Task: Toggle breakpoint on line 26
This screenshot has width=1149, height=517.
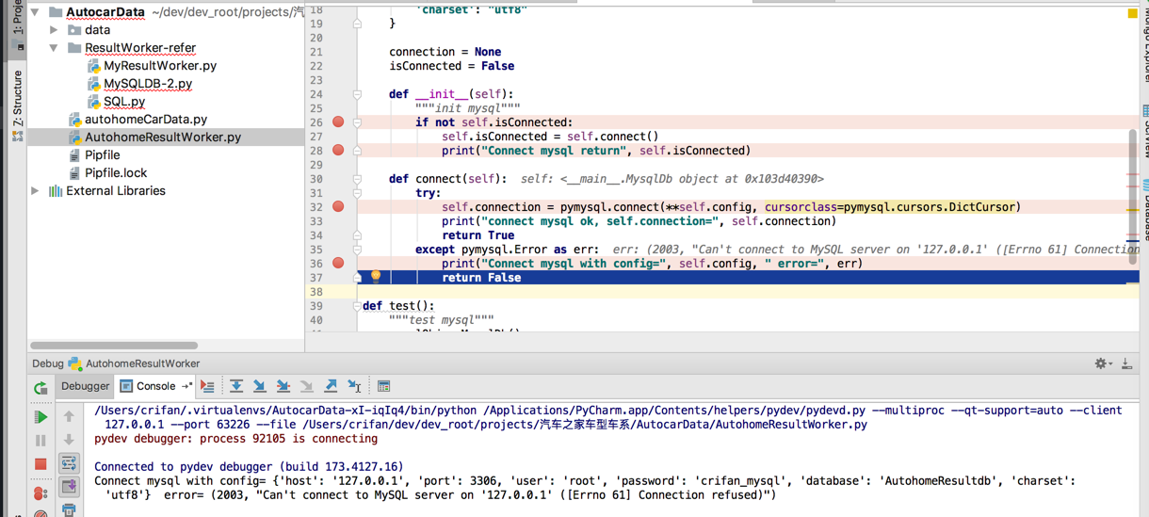Action: click(x=338, y=122)
